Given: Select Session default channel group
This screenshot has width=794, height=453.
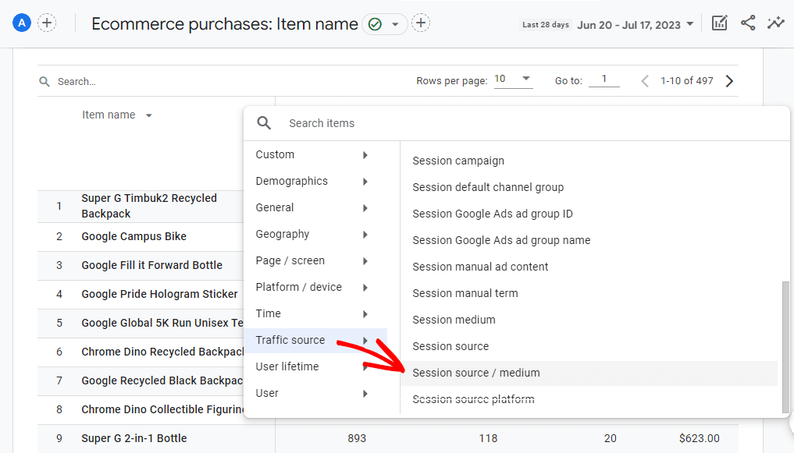Looking at the screenshot, I should pyautogui.click(x=487, y=187).
